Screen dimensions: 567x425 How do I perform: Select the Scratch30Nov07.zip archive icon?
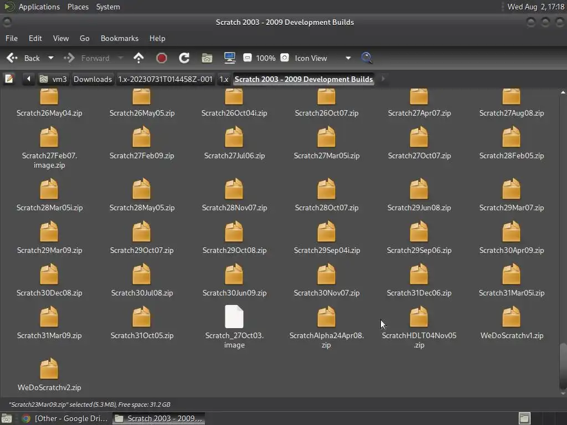(326, 273)
